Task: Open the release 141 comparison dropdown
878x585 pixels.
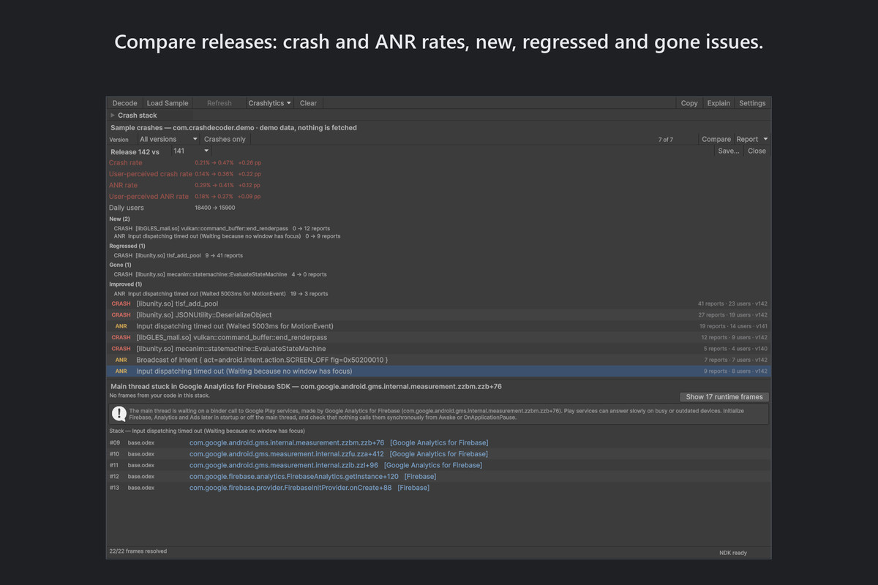Action: click(191, 151)
